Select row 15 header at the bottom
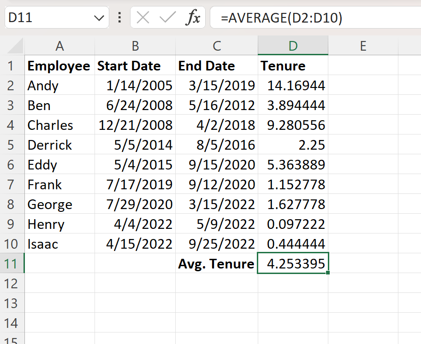This screenshot has width=421, height=344. [12, 339]
